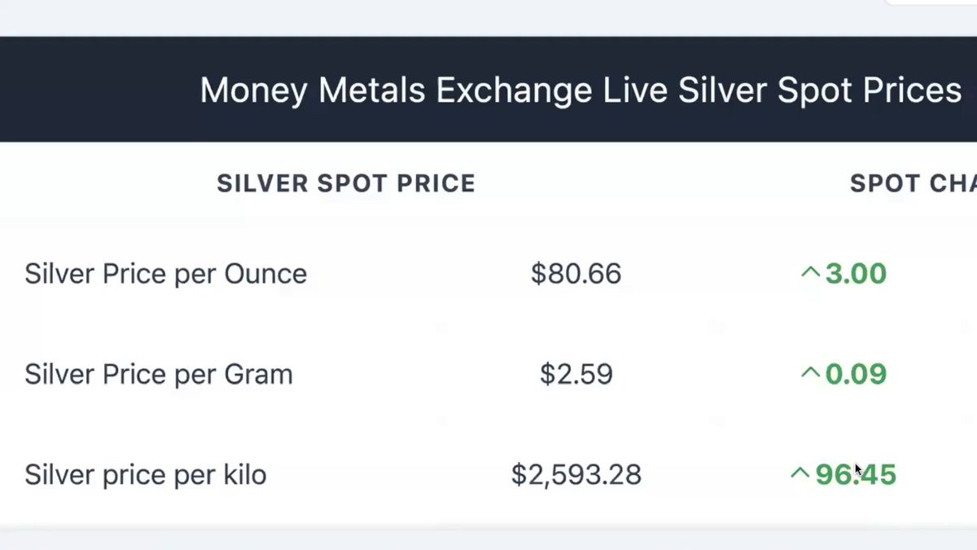Click the 96.45 spot change value
The height and width of the screenshot is (550, 977).
click(856, 475)
